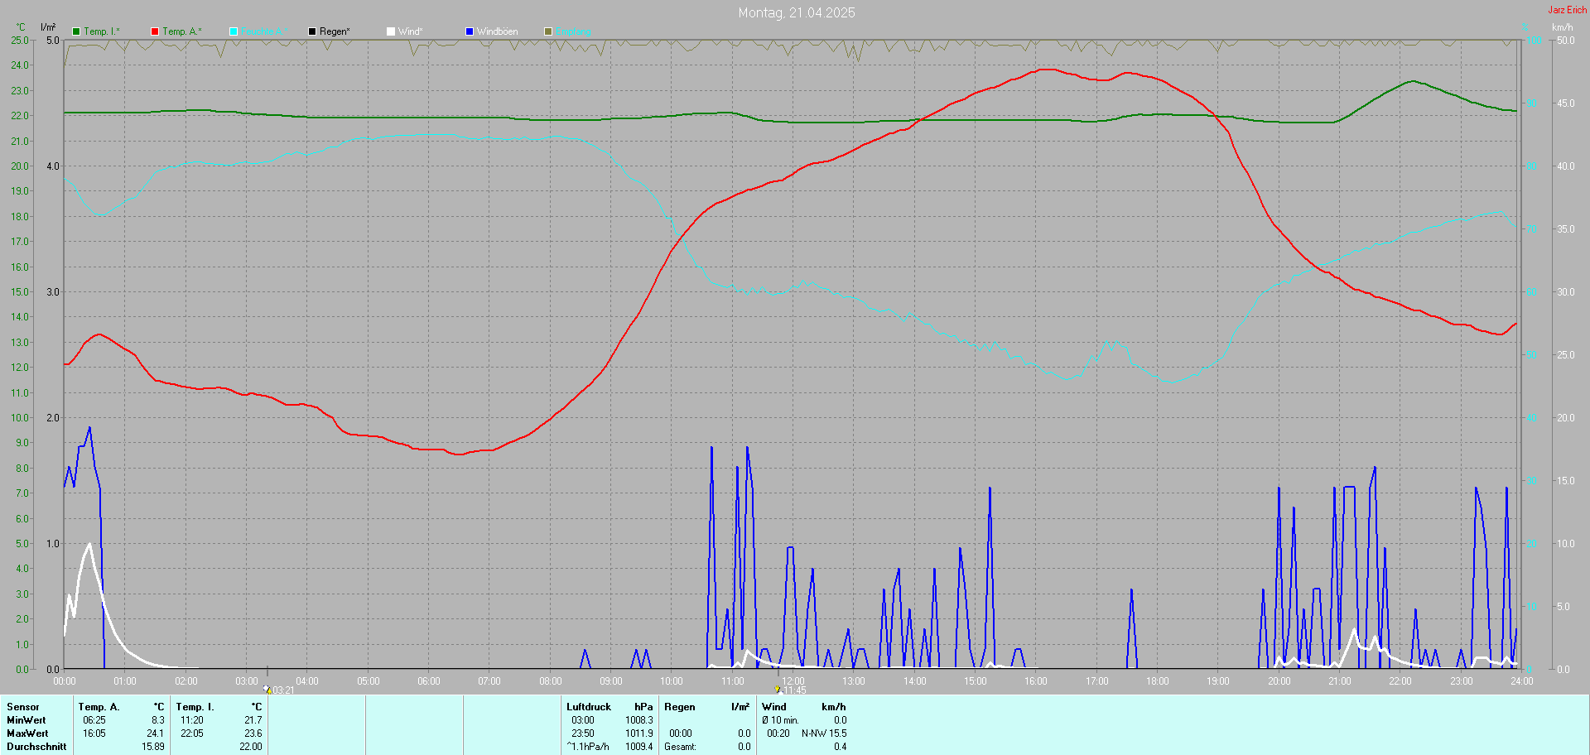Click the indoor maximum value '23.6'
This screenshot has height=755, width=1590.
[x=253, y=733]
